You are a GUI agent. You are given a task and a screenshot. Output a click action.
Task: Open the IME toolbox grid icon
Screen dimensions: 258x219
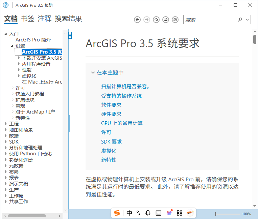coord(179,213)
